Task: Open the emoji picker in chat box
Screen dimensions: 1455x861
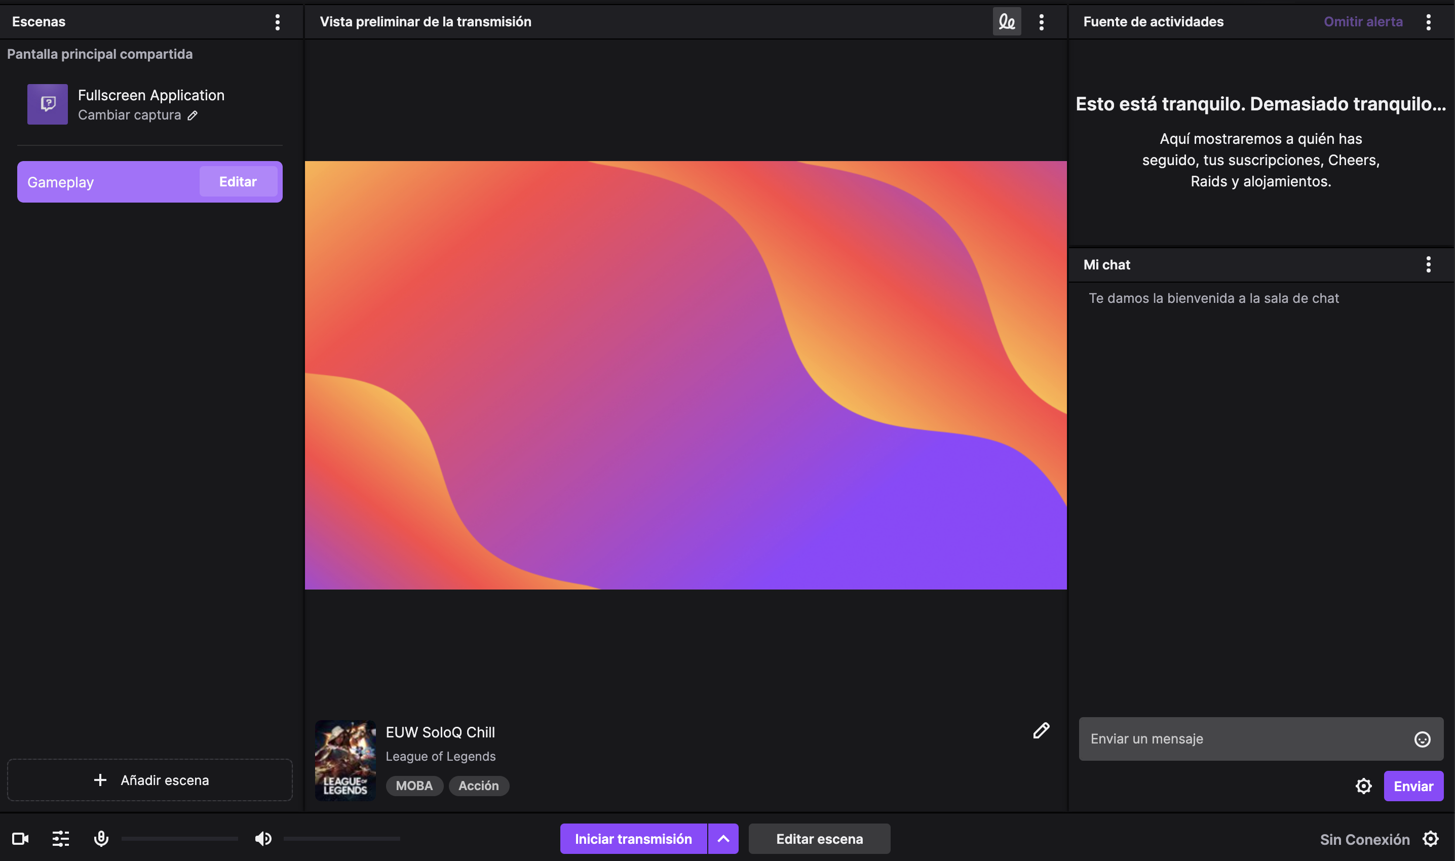Action: tap(1422, 739)
